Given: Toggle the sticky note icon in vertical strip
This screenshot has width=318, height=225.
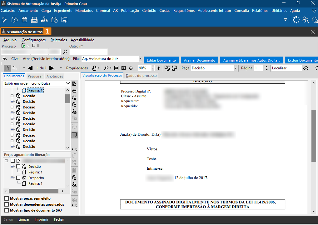Looking at the screenshot, I should click(x=74, y=135).
